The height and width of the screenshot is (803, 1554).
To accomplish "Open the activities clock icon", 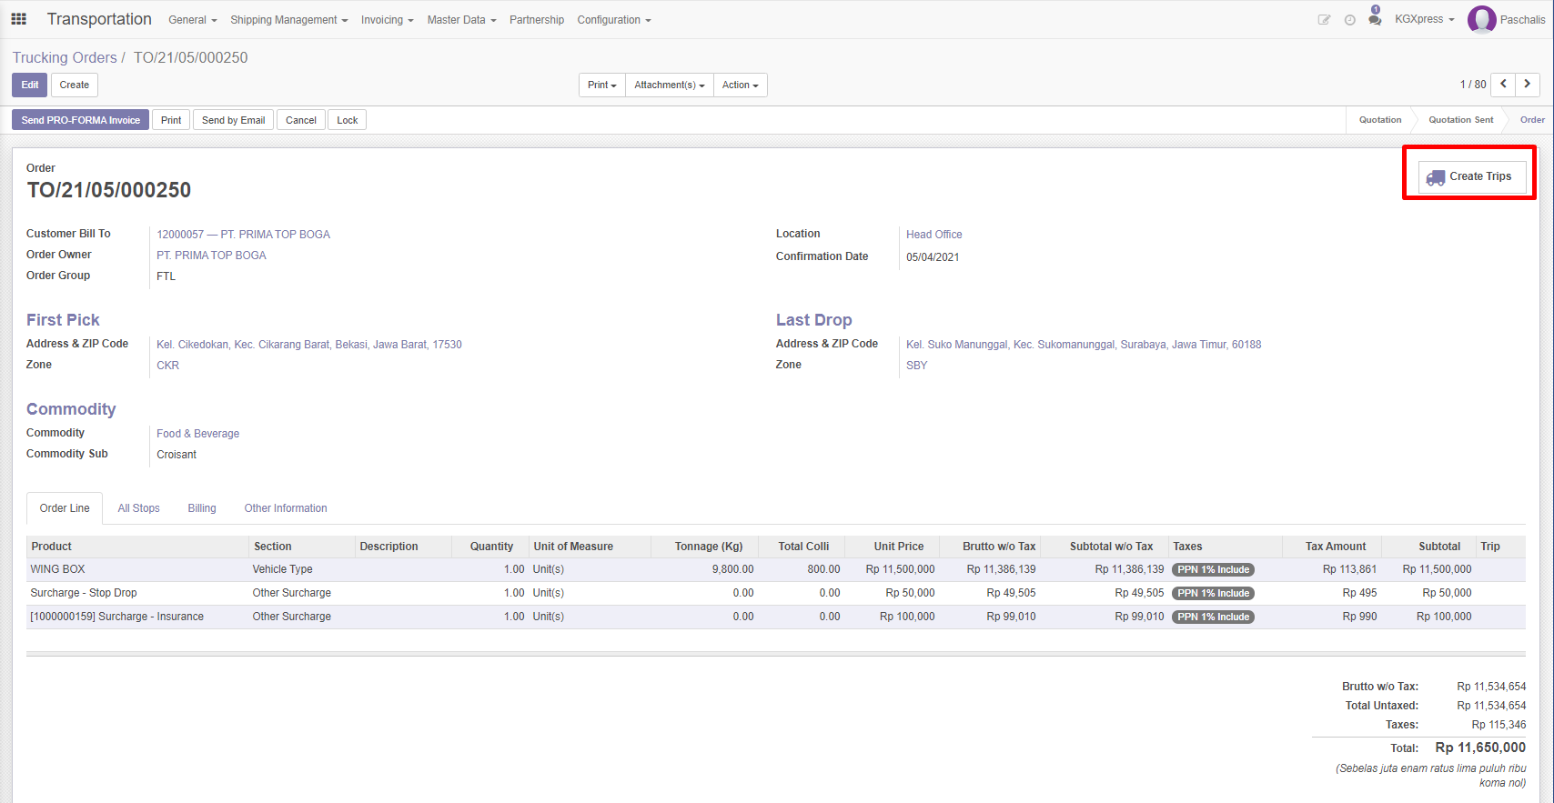I will [x=1349, y=19].
